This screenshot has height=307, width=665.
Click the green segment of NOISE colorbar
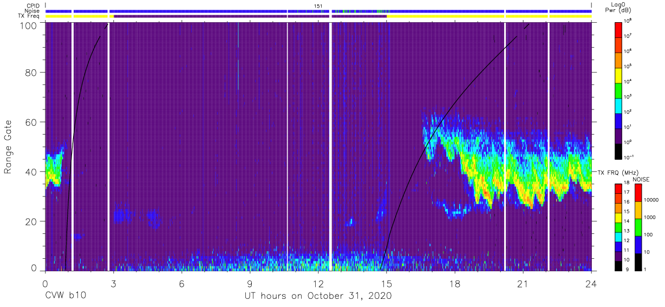click(x=637, y=226)
